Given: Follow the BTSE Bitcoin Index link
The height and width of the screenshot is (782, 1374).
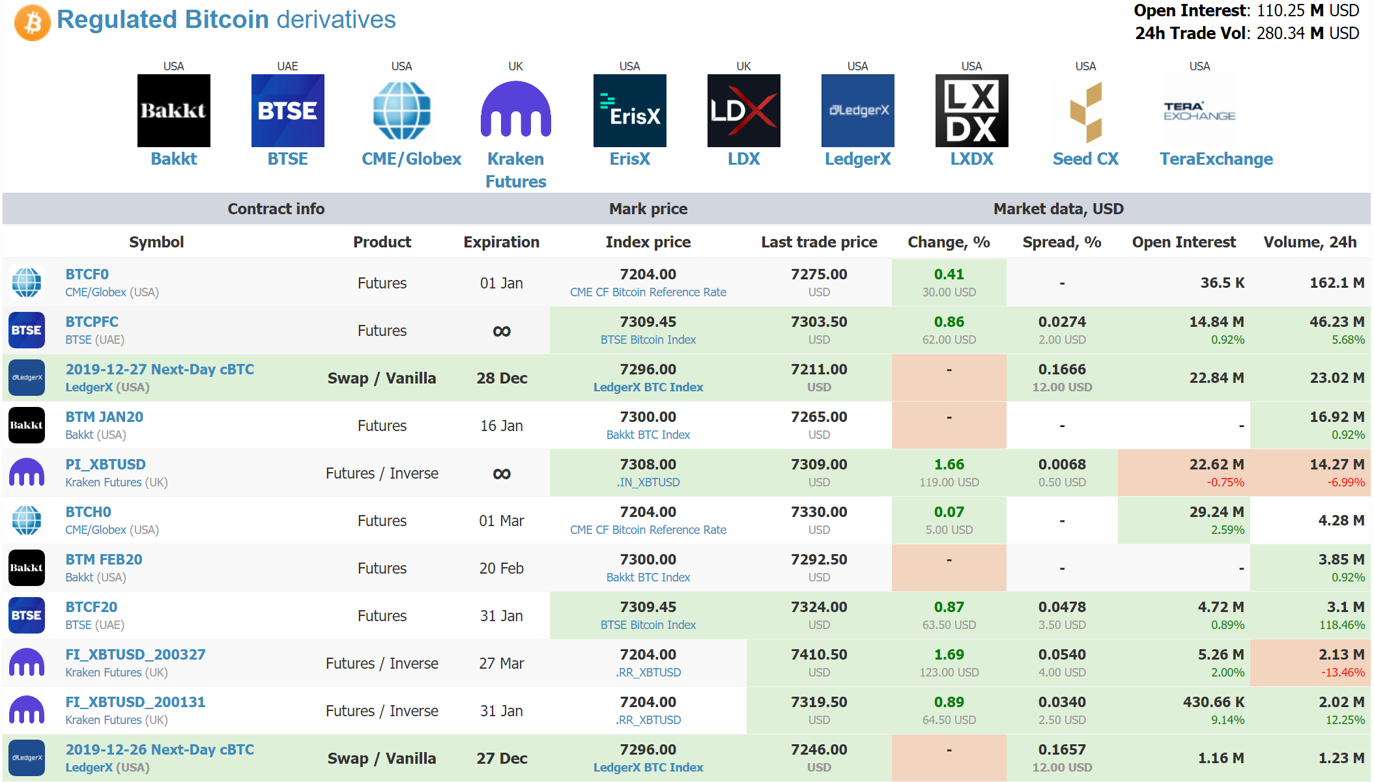Looking at the screenshot, I should 648,339.
